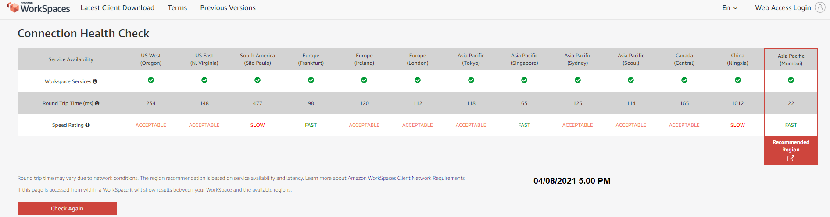This screenshot has height=217, width=830.
Task: Click the Workspace Services row label
Action: coord(68,81)
